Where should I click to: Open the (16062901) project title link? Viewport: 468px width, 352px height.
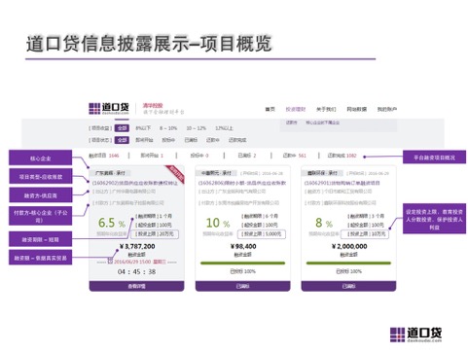click(342, 183)
